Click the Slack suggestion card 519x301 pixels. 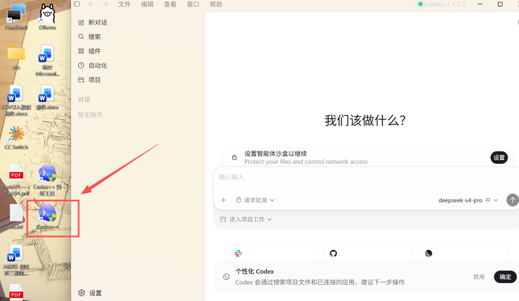273,254
